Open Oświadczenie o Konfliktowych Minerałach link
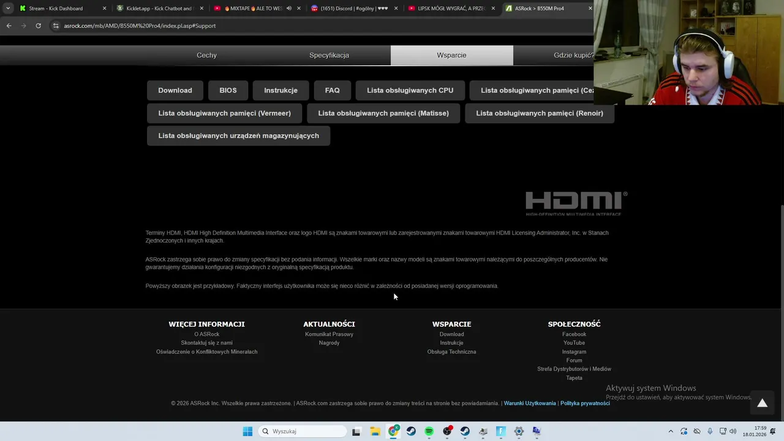784x441 pixels. pyautogui.click(x=206, y=352)
